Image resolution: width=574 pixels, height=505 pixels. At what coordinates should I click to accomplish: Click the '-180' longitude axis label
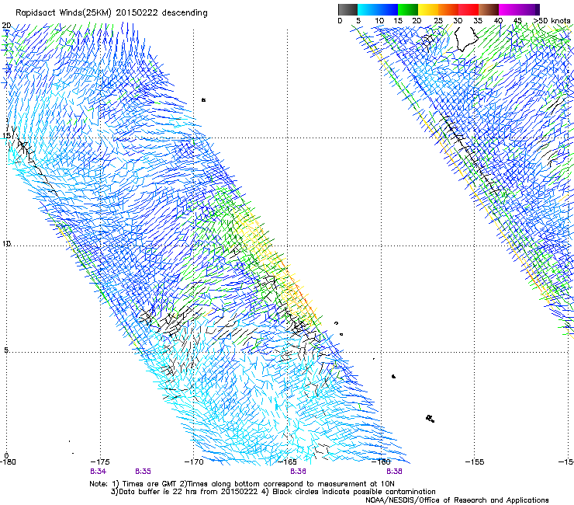click(x=9, y=462)
